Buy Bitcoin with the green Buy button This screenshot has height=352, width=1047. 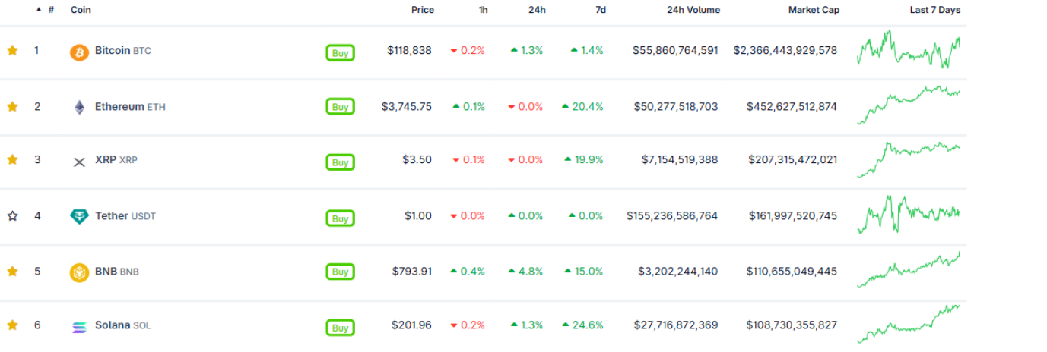[340, 53]
